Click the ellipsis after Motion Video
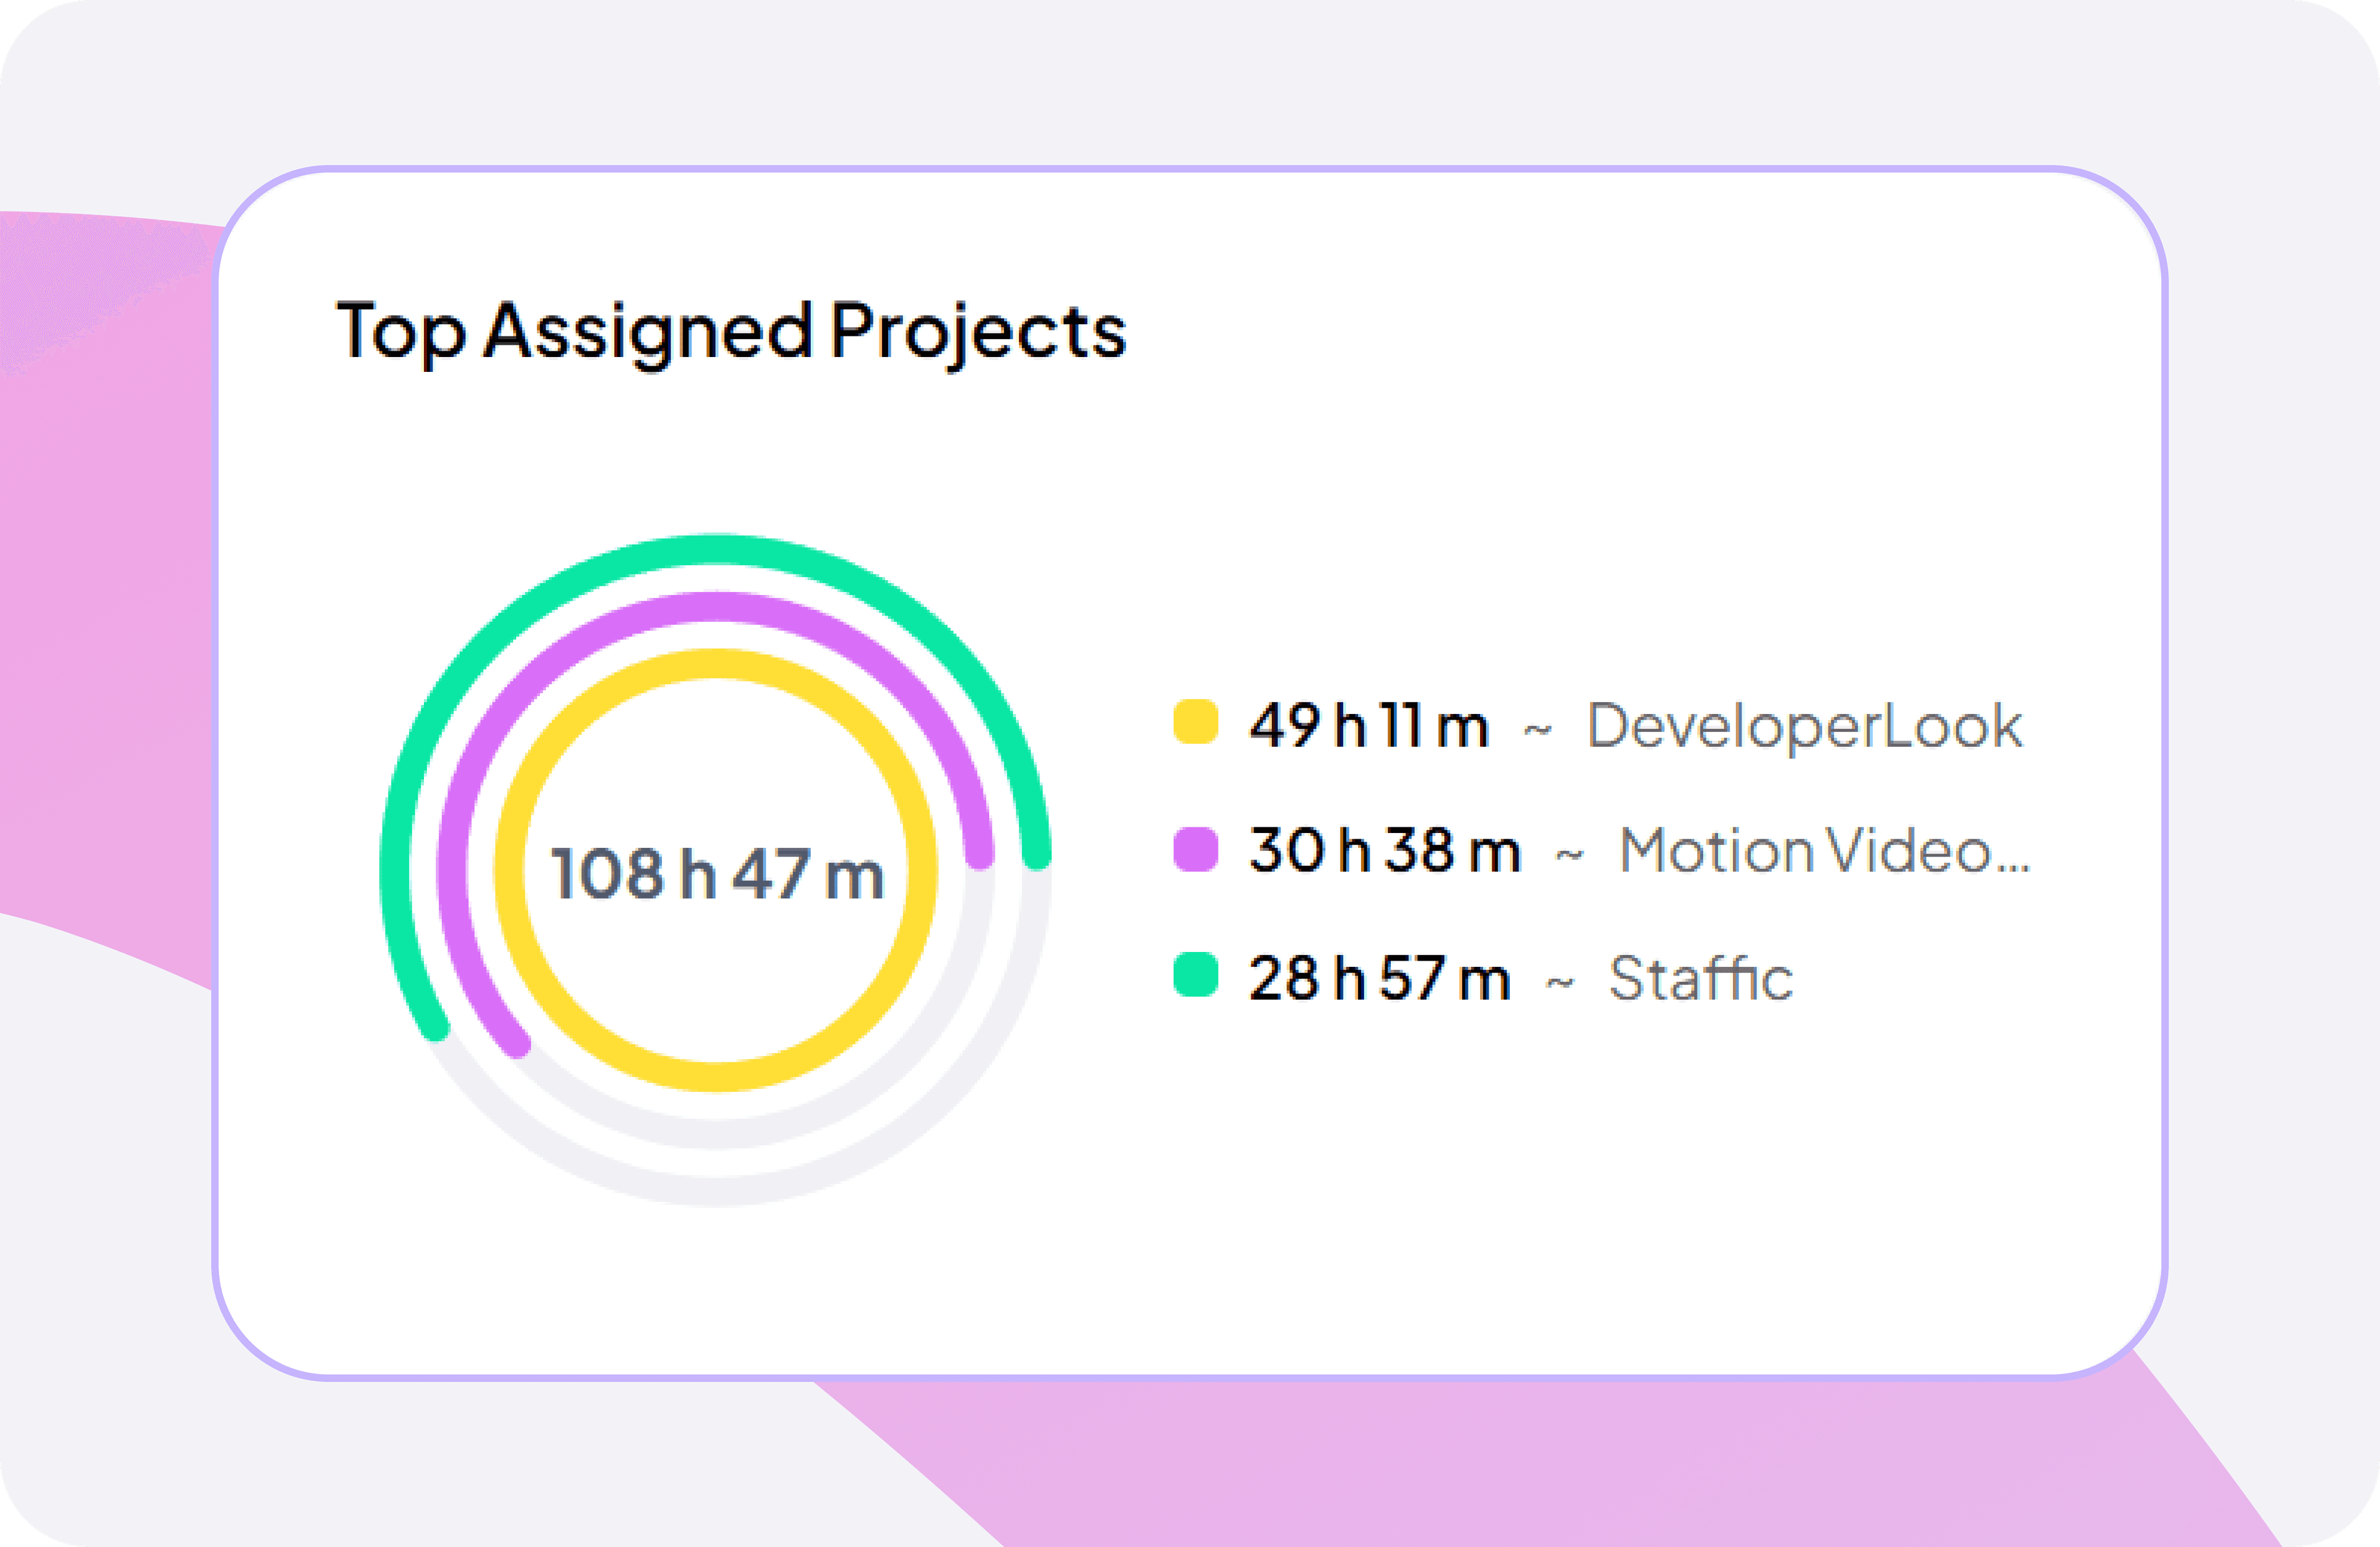Image resolution: width=2380 pixels, height=1547 pixels. 2015,868
